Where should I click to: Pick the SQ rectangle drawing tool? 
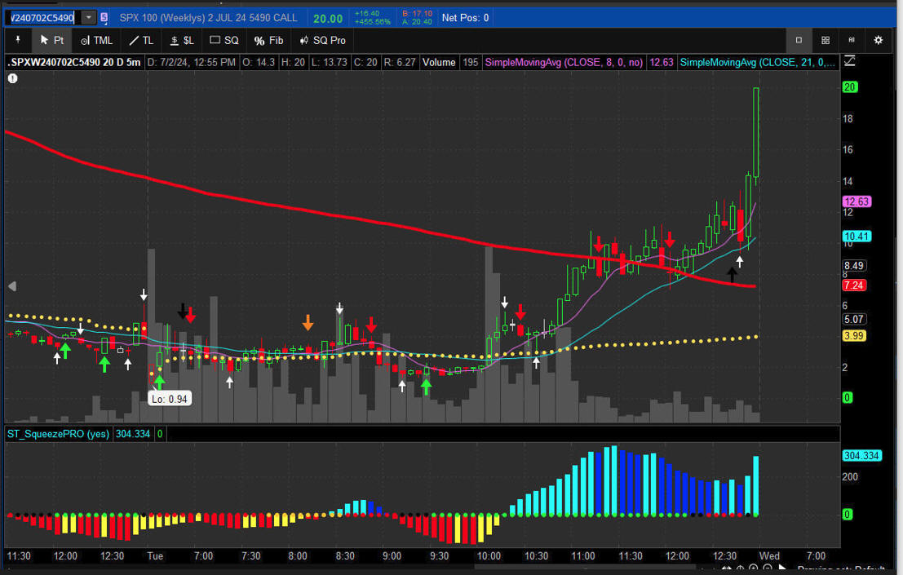point(224,40)
